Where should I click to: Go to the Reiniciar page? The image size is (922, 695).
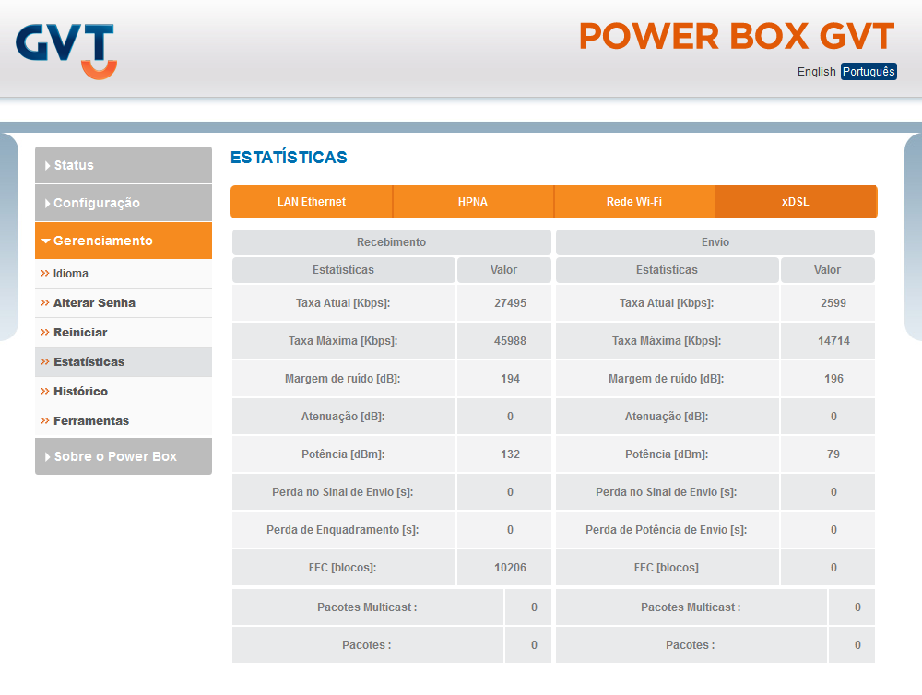pos(80,333)
